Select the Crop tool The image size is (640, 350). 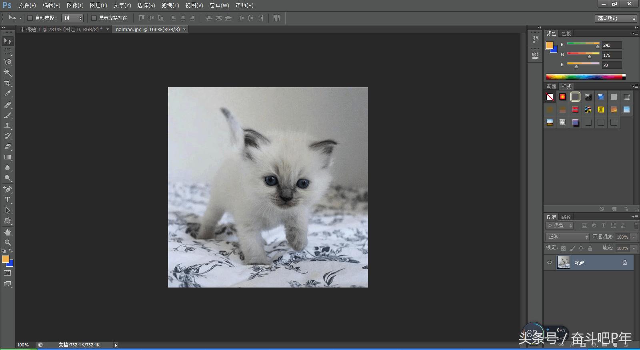8,83
